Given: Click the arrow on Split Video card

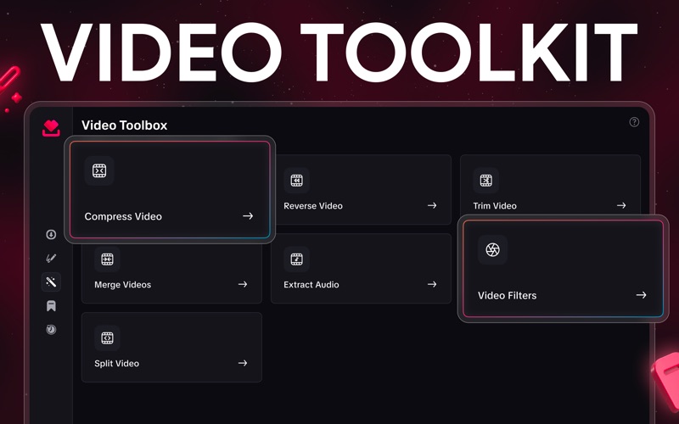Looking at the screenshot, I should (x=243, y=363).
